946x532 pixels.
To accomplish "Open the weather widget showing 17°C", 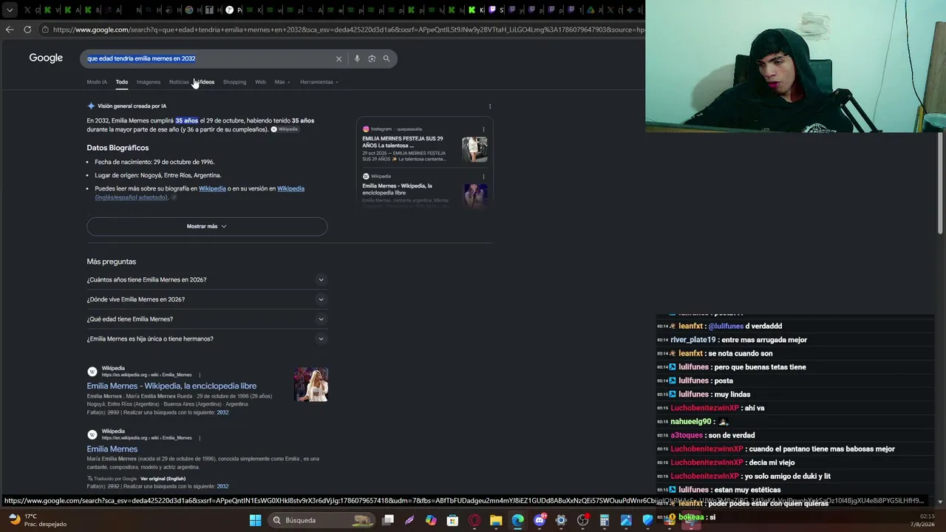I will tap(35, 520).
